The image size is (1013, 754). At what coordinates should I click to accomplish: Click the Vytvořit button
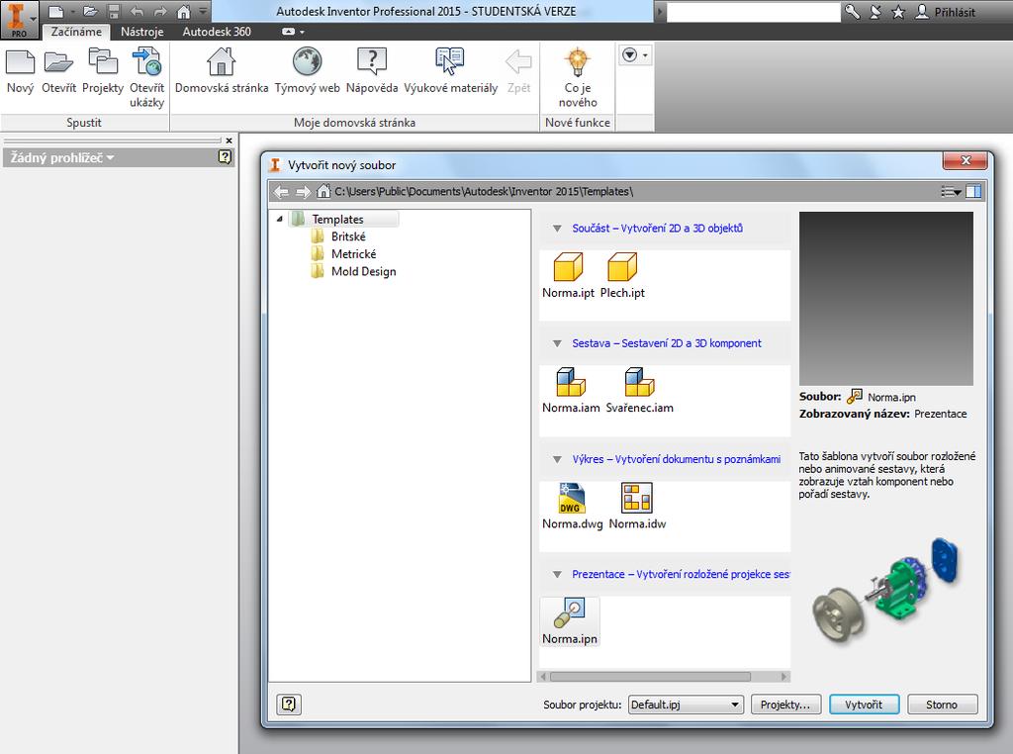[x=864, y=705]
